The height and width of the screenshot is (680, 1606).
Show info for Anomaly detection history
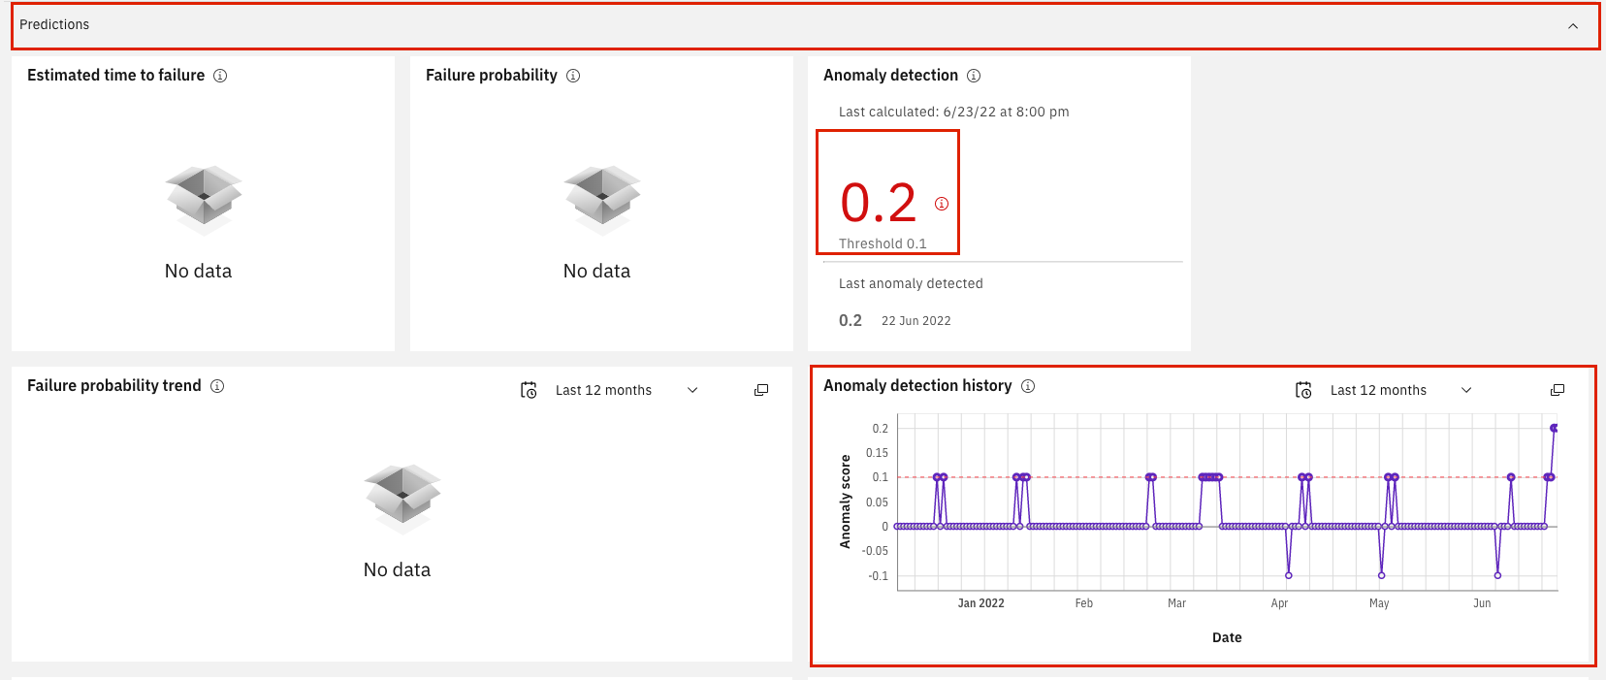pos(1028,386)
